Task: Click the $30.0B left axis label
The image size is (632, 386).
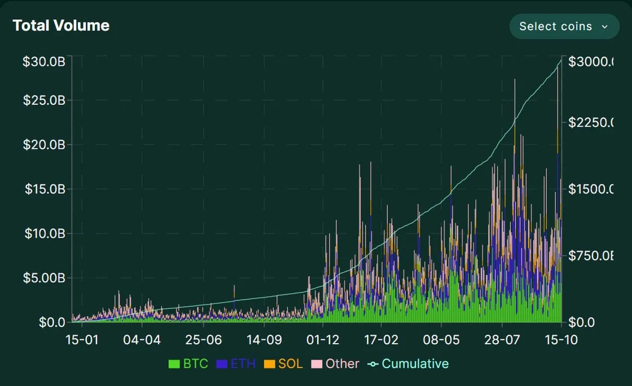Action: 43,62
